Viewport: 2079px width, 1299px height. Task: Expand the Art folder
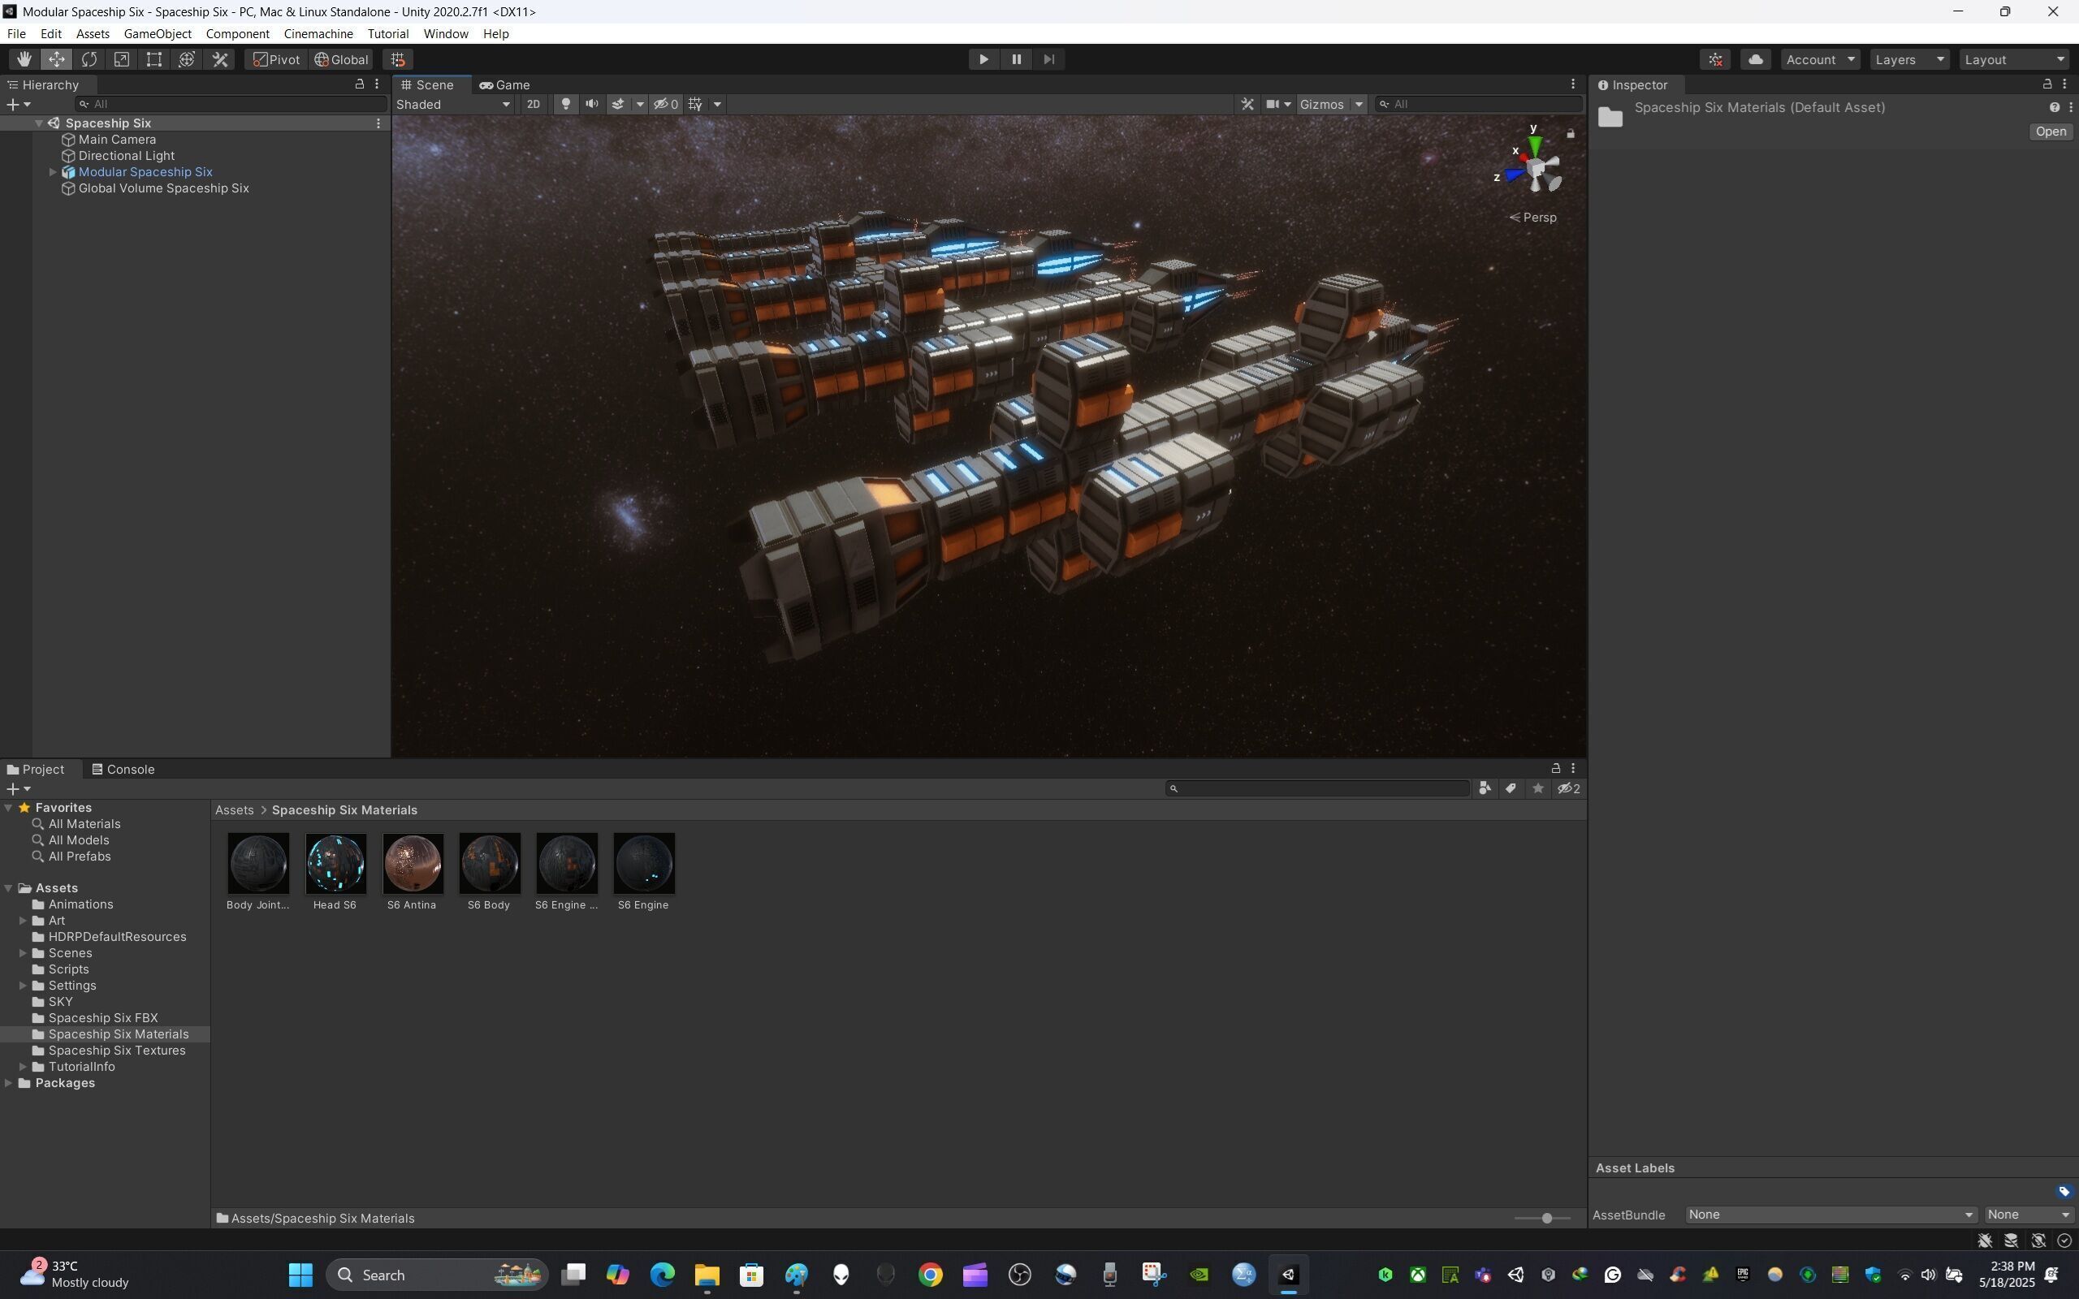[x=24, y=921]
